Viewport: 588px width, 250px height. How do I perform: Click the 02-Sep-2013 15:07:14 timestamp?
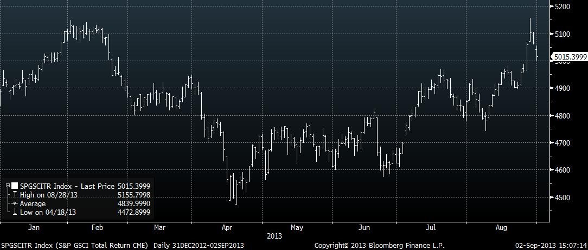tap(550, 246)
